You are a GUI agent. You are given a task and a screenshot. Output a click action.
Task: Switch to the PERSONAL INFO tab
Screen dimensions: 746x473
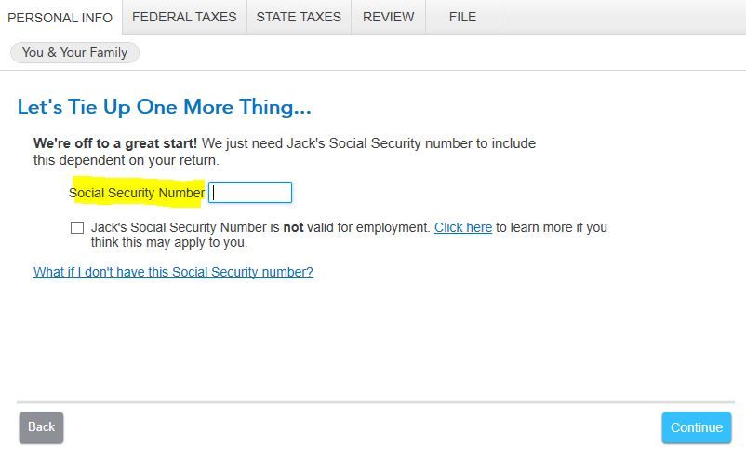[60, 18]
